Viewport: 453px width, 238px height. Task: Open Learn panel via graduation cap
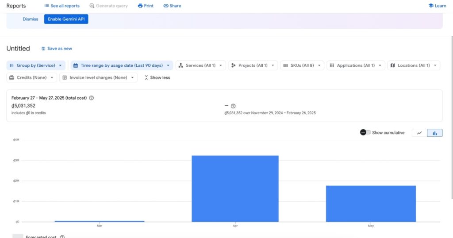click(x=431, y=6)
